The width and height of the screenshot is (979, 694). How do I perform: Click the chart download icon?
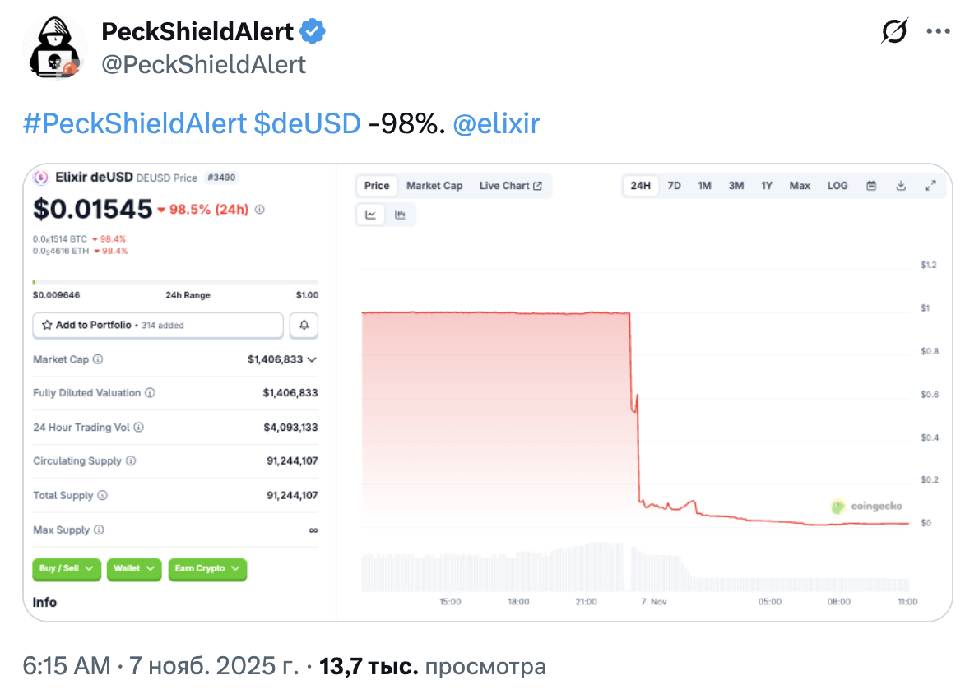[x=900, y=186]
